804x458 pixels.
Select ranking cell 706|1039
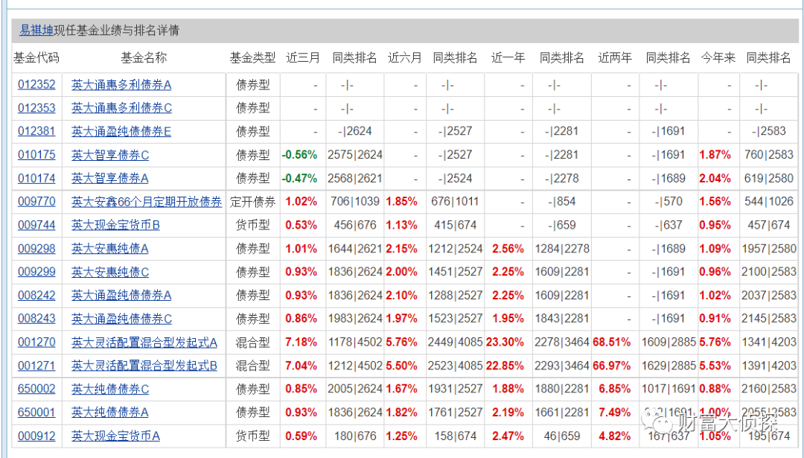click(x=355, y=202)
